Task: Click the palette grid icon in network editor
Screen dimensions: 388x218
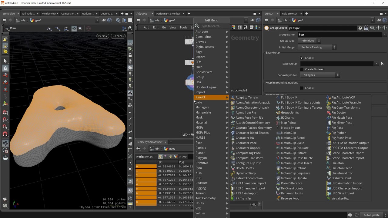Action: (x=233, y=27)
